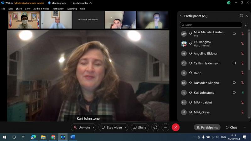Click Miss Manida's camera icon
The image size is (251, 141).
click(234, 34)
